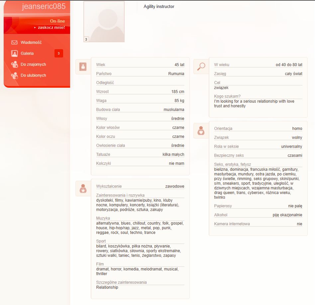
Task: Open the profile avatar placeholder photo
Action: (104, 22)
